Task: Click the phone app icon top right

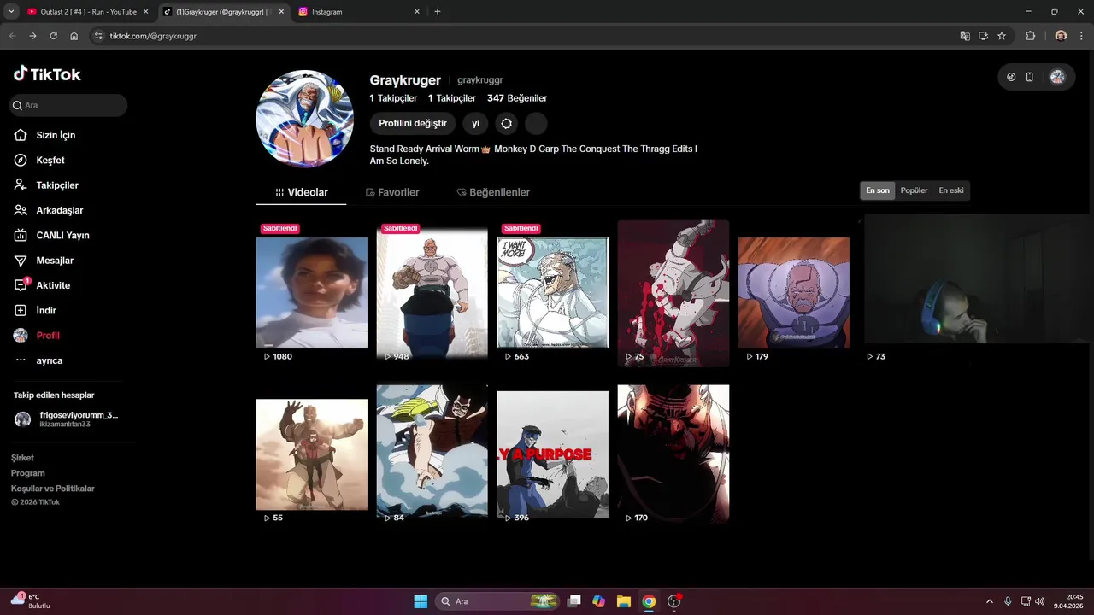Action: [x=1030, y=77]
